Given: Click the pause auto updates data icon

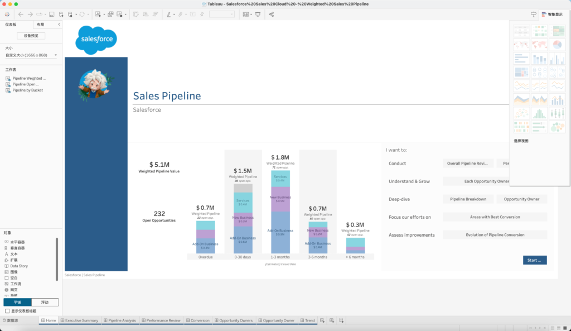Looking at the screenshot, I should point(70,14).
